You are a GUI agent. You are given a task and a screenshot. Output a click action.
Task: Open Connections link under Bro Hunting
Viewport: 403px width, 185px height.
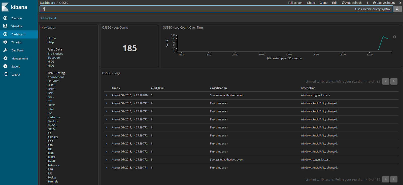coord(56,77)
